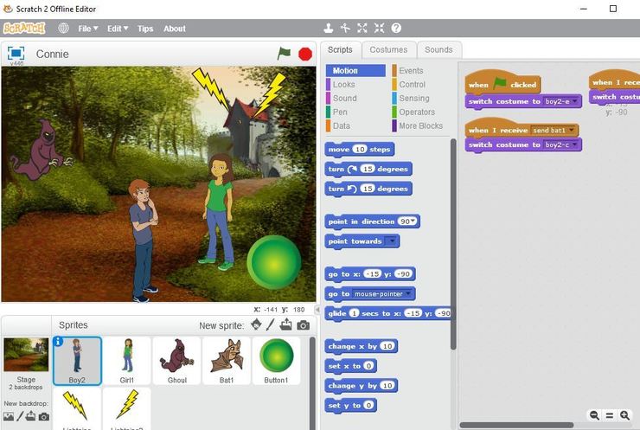Image resolution: width=640 pixels, height=430 pixels.
Task: Zoom in scripts area magnifier
Action: tap(624, 415)
